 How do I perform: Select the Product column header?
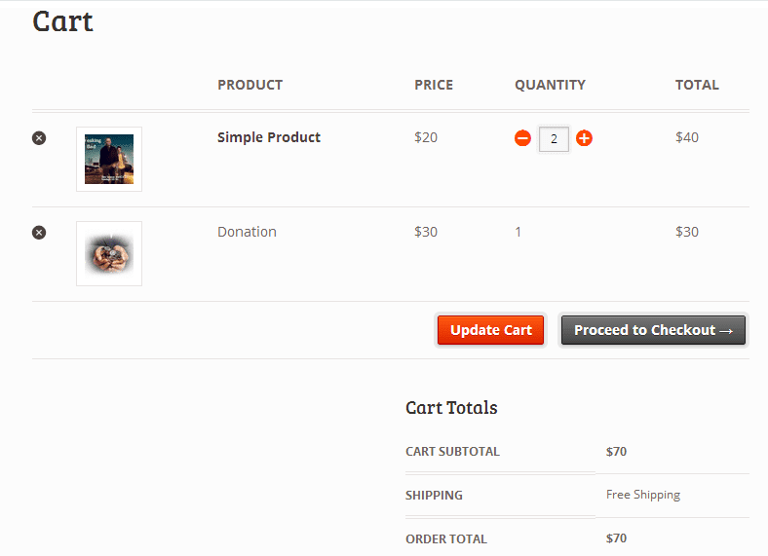point(250,85)
